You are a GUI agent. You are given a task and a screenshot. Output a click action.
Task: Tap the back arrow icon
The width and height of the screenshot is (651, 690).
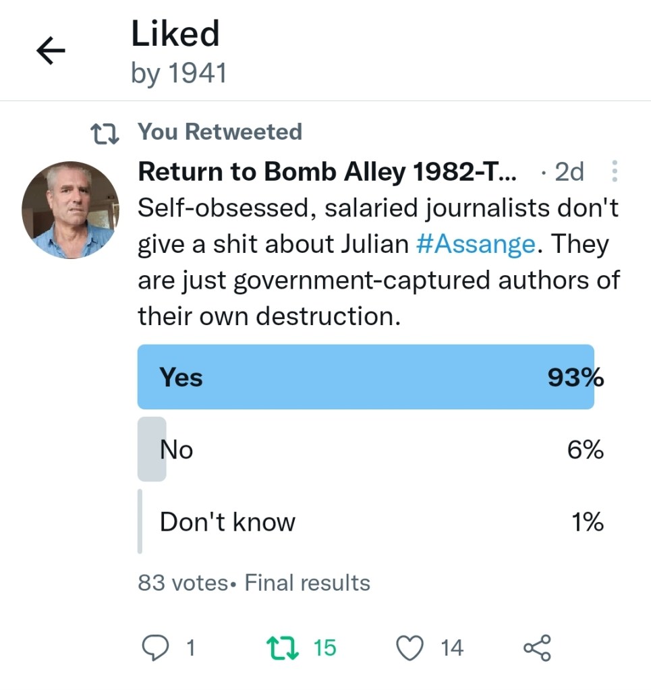[x=51, y=51]
